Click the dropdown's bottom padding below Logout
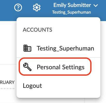The width and height of the screenshot is (106, 103). point(58,93)
